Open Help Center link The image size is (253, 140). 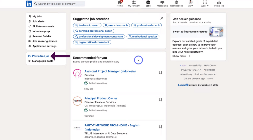pos(210,65)
